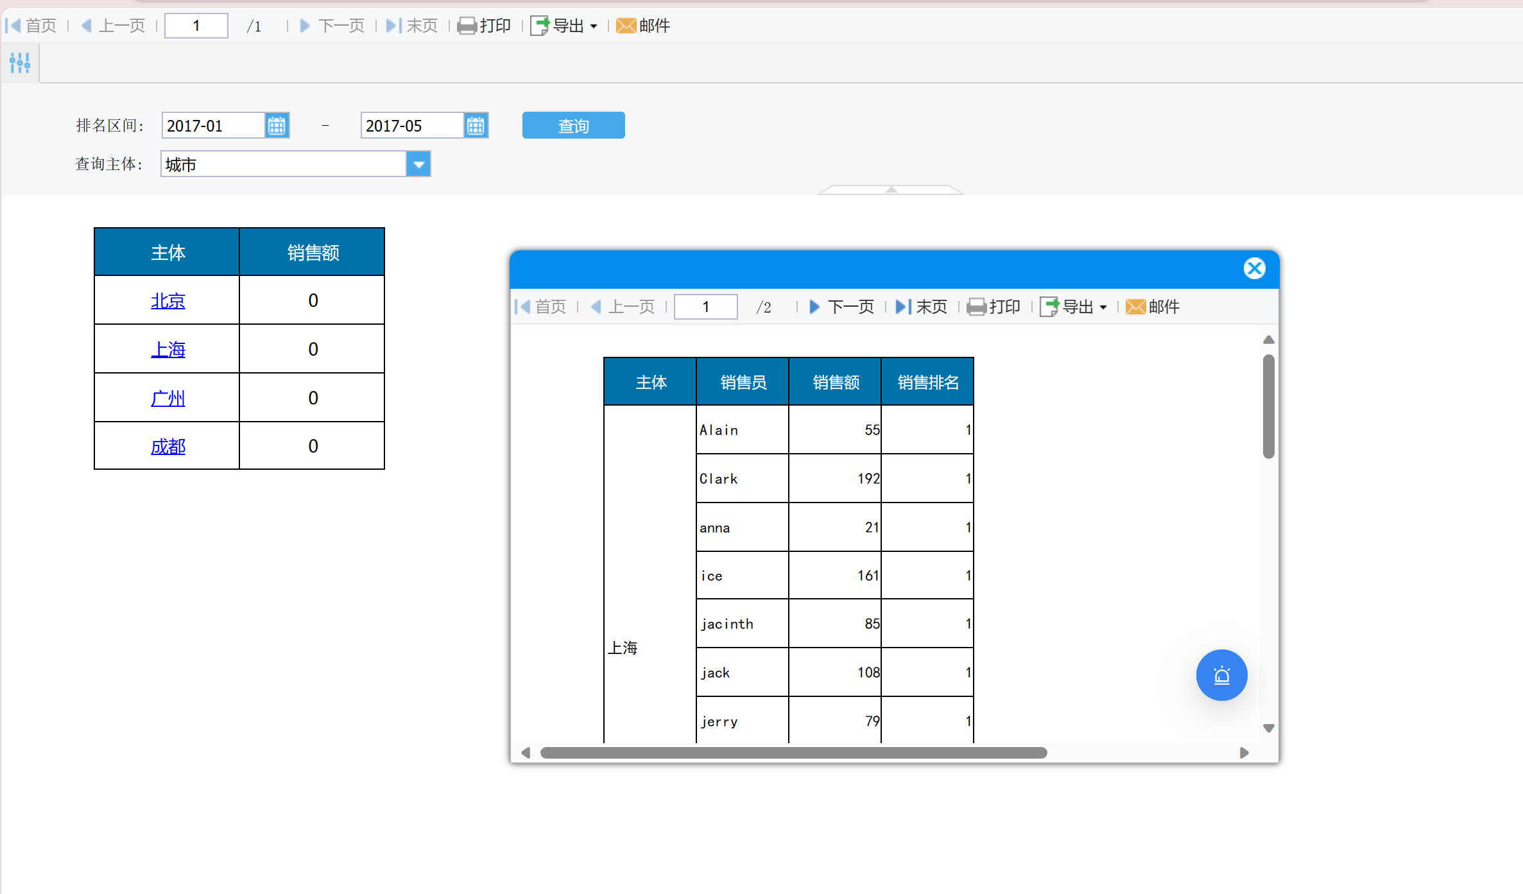1523x894 pixels.
Task: Click the 161 sales value for ice
Action: coord(835,576)
